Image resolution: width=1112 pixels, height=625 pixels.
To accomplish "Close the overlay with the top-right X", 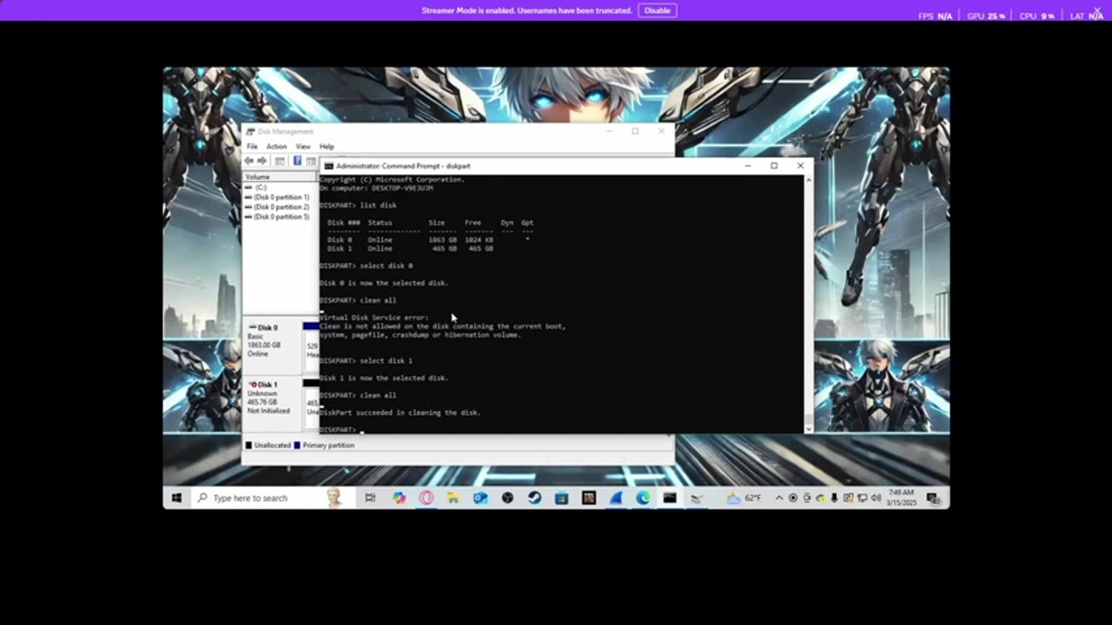I will click(x=1096, y=10).
